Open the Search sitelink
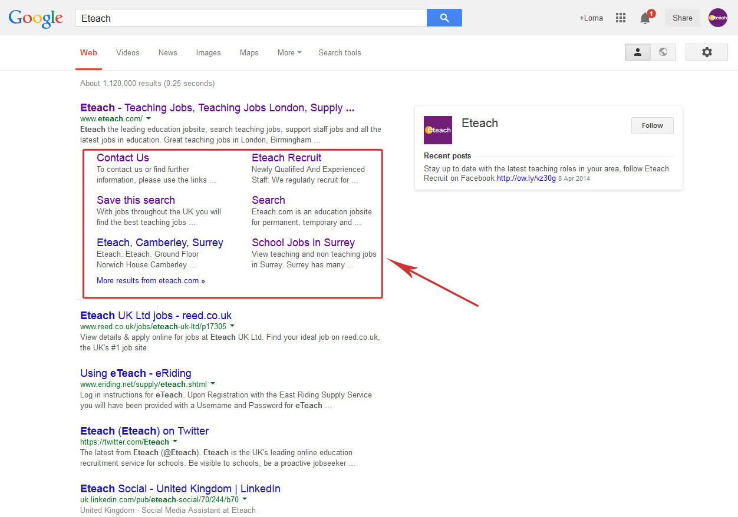The image size is (738, 517). click(268, 200)
